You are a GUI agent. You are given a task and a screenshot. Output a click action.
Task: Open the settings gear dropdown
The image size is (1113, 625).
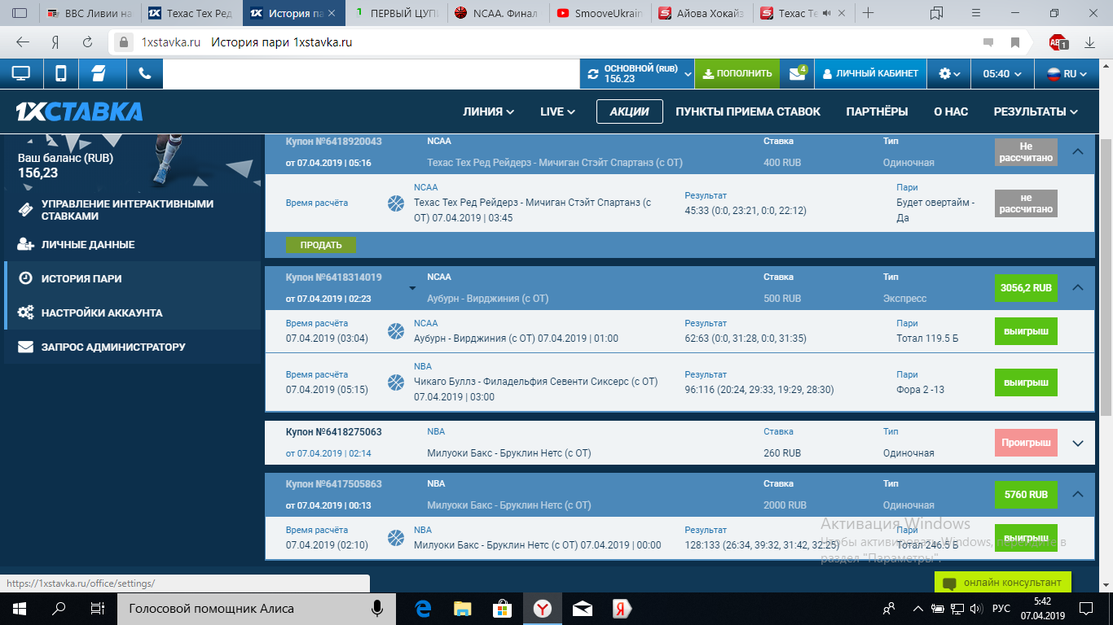[949, 73]
